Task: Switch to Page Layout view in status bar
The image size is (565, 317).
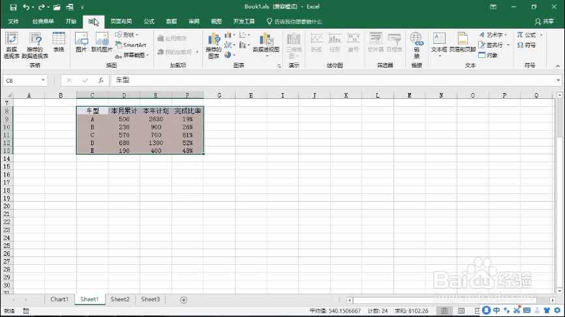Action: (461, 311)
